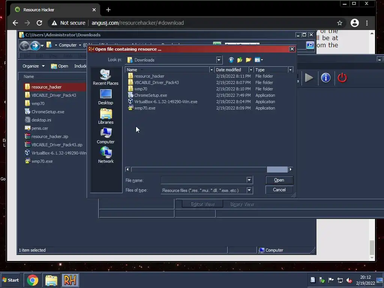Click Resource Hacker green play icon
This screenshot has height=288, width=384.
click(309, 78)
